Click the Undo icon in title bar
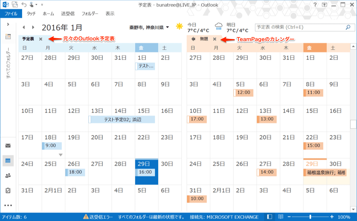The image size is (357, 221). [x=24, y=4]
